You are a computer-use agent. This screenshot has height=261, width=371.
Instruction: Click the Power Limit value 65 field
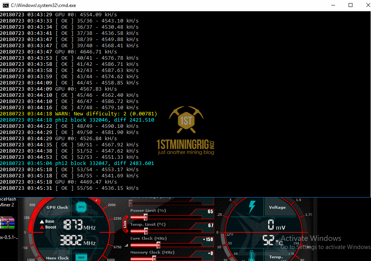coord(210,211)
